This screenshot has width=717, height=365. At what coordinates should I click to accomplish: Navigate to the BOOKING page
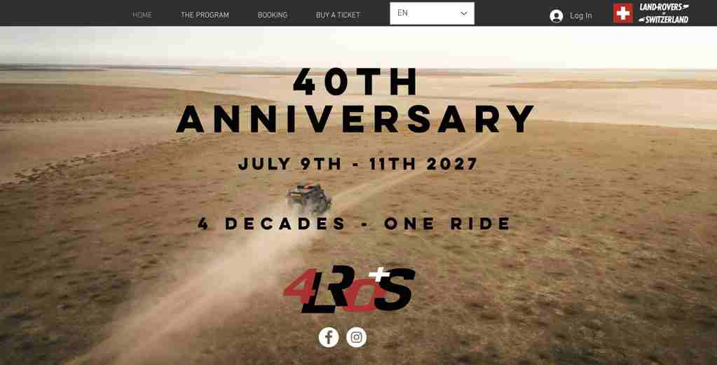pyautogui.click(x=273, y=15)
